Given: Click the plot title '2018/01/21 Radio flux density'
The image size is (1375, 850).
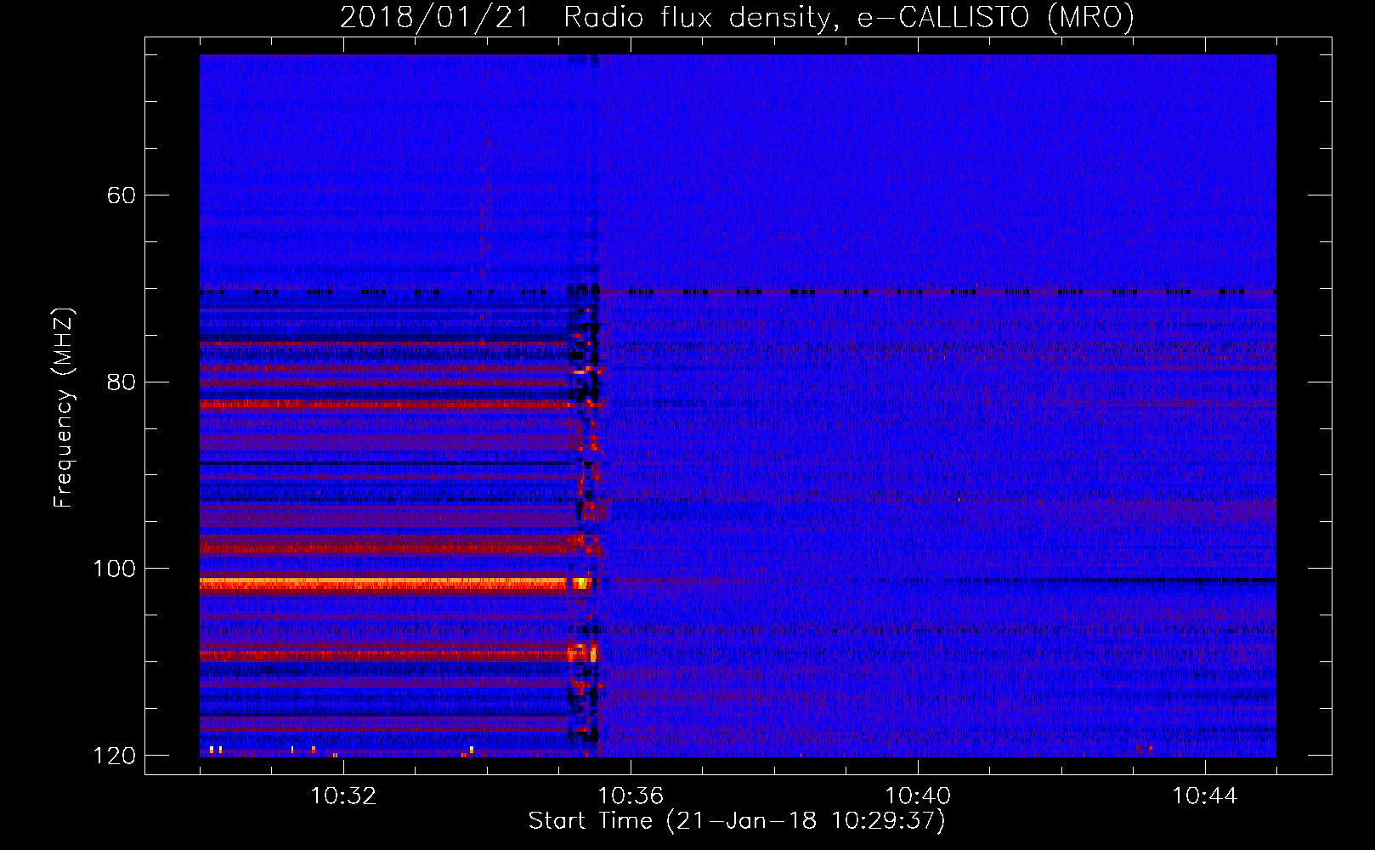Looking at the screenshot, I should coord(737,17).
